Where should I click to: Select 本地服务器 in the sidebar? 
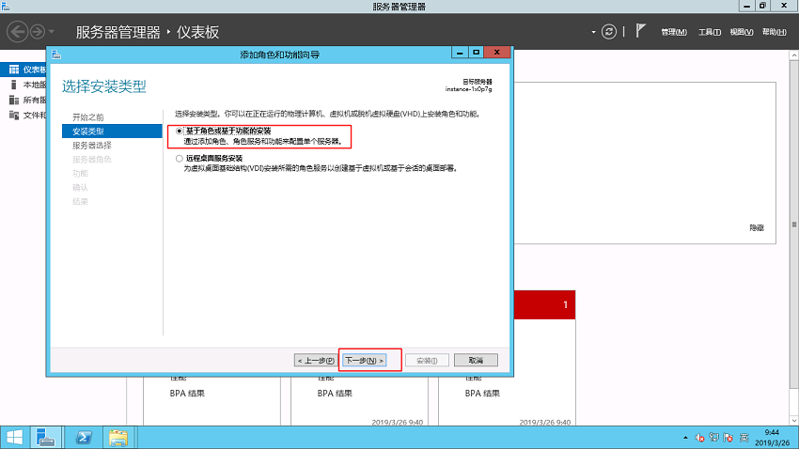[x=23, y=85]
